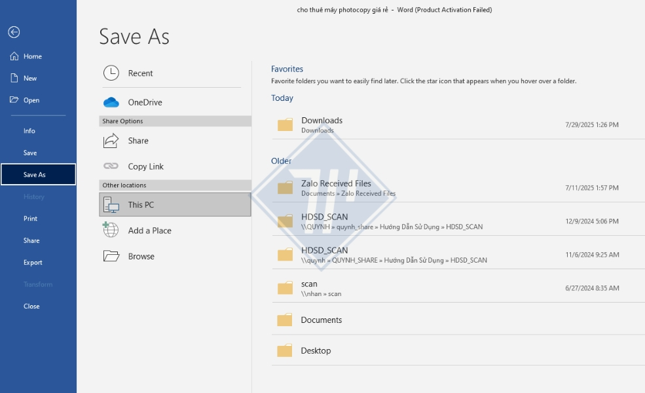
Task: Click Close in the backstage menu
Action: tap(31, 307)
